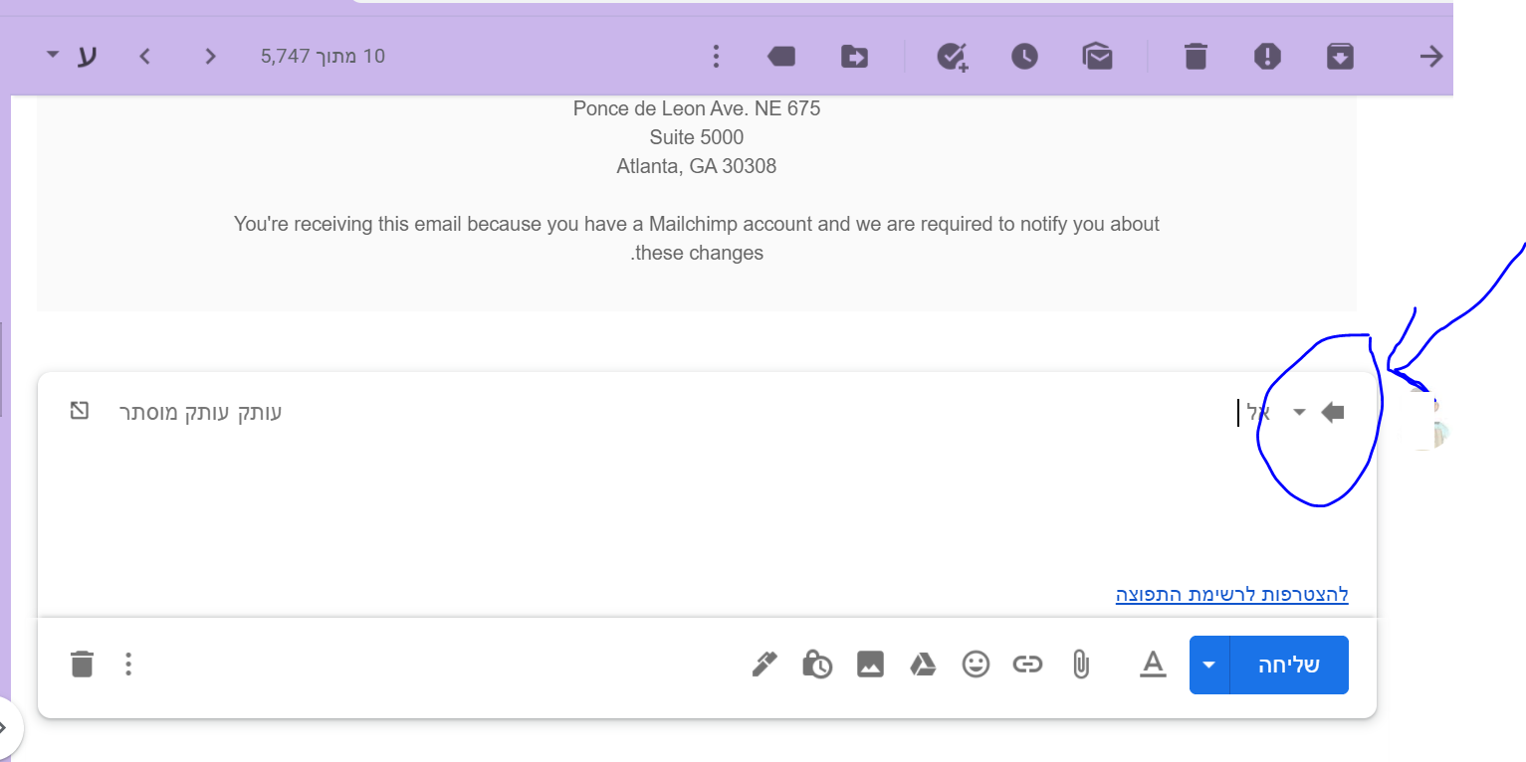Image resolution: width=1526 pixels, height=762 pixels.
Task: Open the three-dot More menu in the top toolbar
Action: [716, 57]
